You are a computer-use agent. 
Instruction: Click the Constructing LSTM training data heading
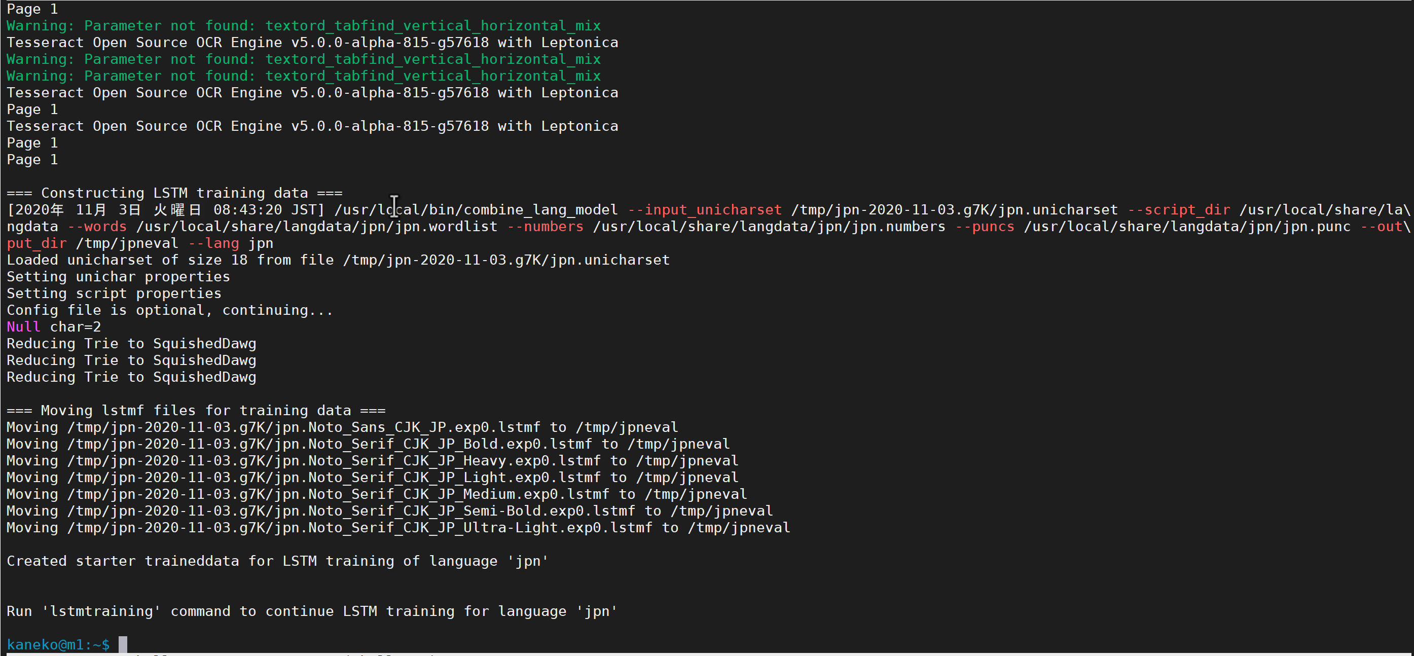point(174,193)
